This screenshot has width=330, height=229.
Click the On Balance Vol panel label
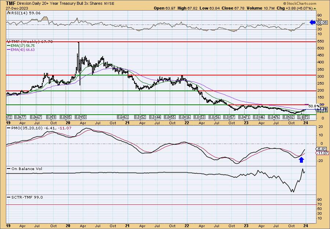(27, 169)
